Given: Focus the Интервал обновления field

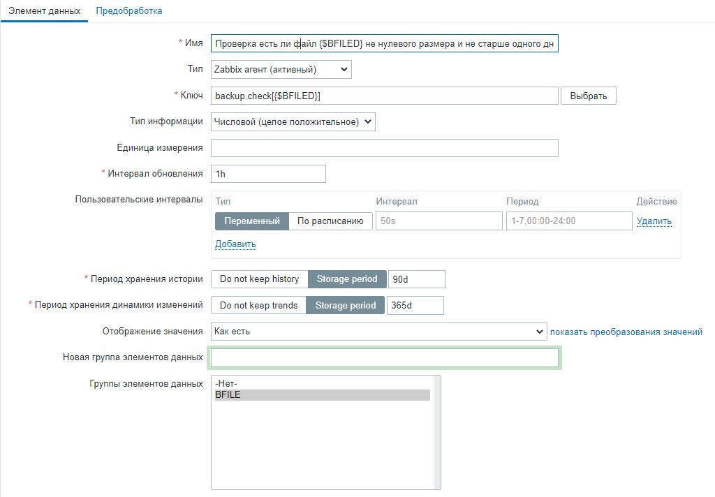Looking at the screenshot, I should 268,174.
